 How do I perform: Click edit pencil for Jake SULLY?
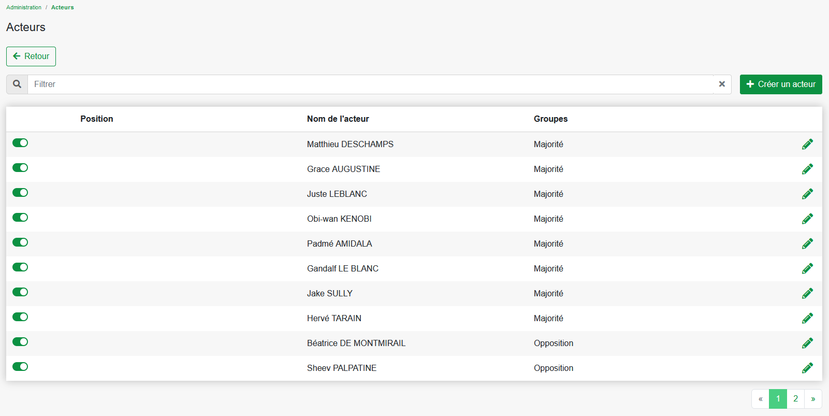tap(807, 294)
